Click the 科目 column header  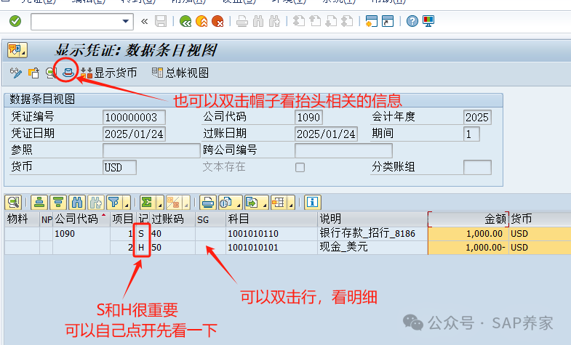click(271, 219)
